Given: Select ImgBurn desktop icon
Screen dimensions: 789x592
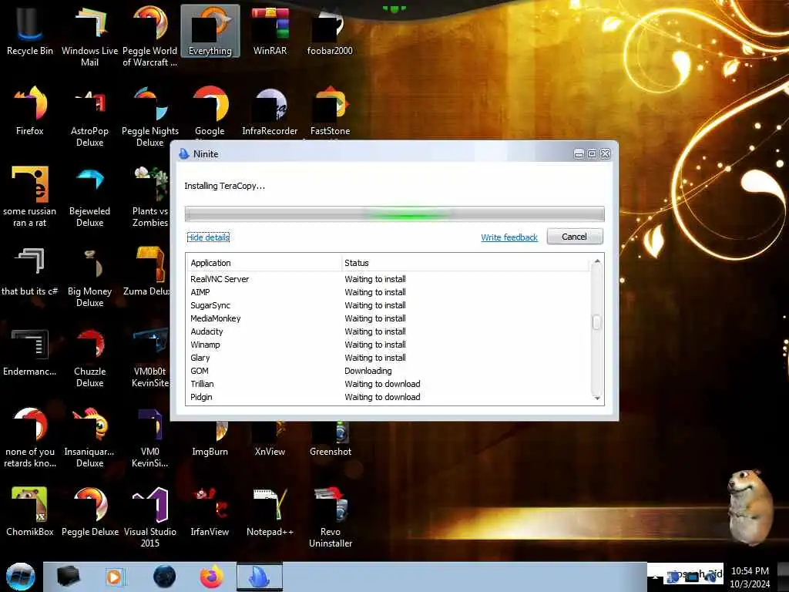Looking at the screenshot, I should [x=210, y=439].
